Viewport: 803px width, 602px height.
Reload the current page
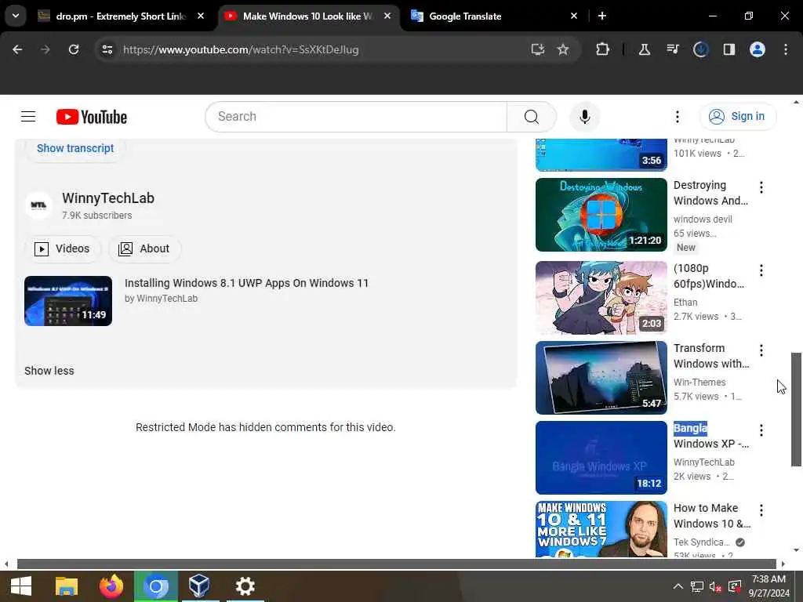tap(74, 49)
